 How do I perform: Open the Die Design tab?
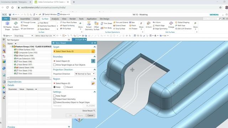[104, 19]
